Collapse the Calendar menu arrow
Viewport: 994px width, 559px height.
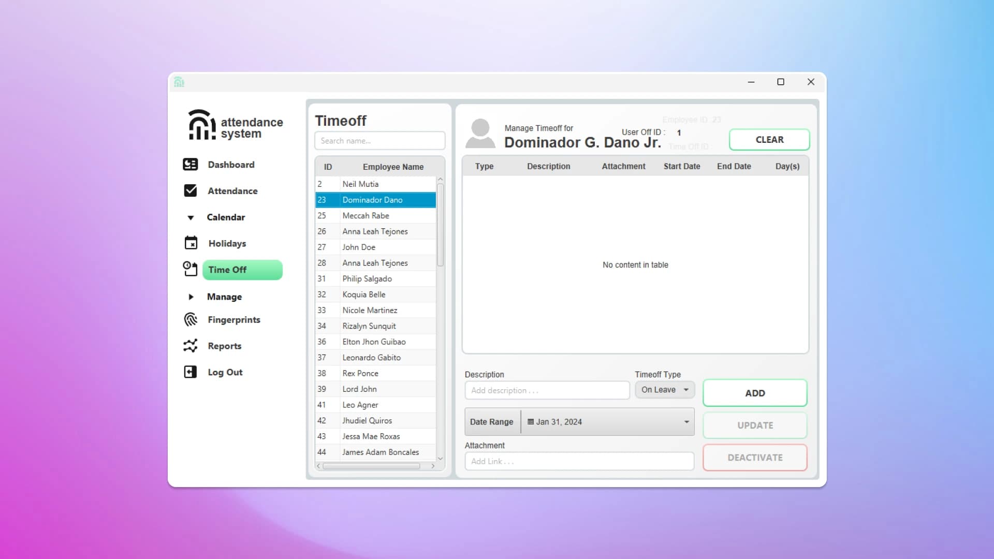point(191,217)
